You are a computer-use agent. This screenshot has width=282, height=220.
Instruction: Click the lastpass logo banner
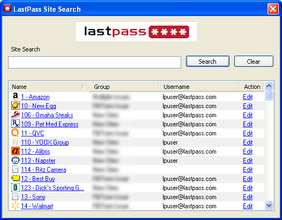pyautogui.click(x=136, y=32)
